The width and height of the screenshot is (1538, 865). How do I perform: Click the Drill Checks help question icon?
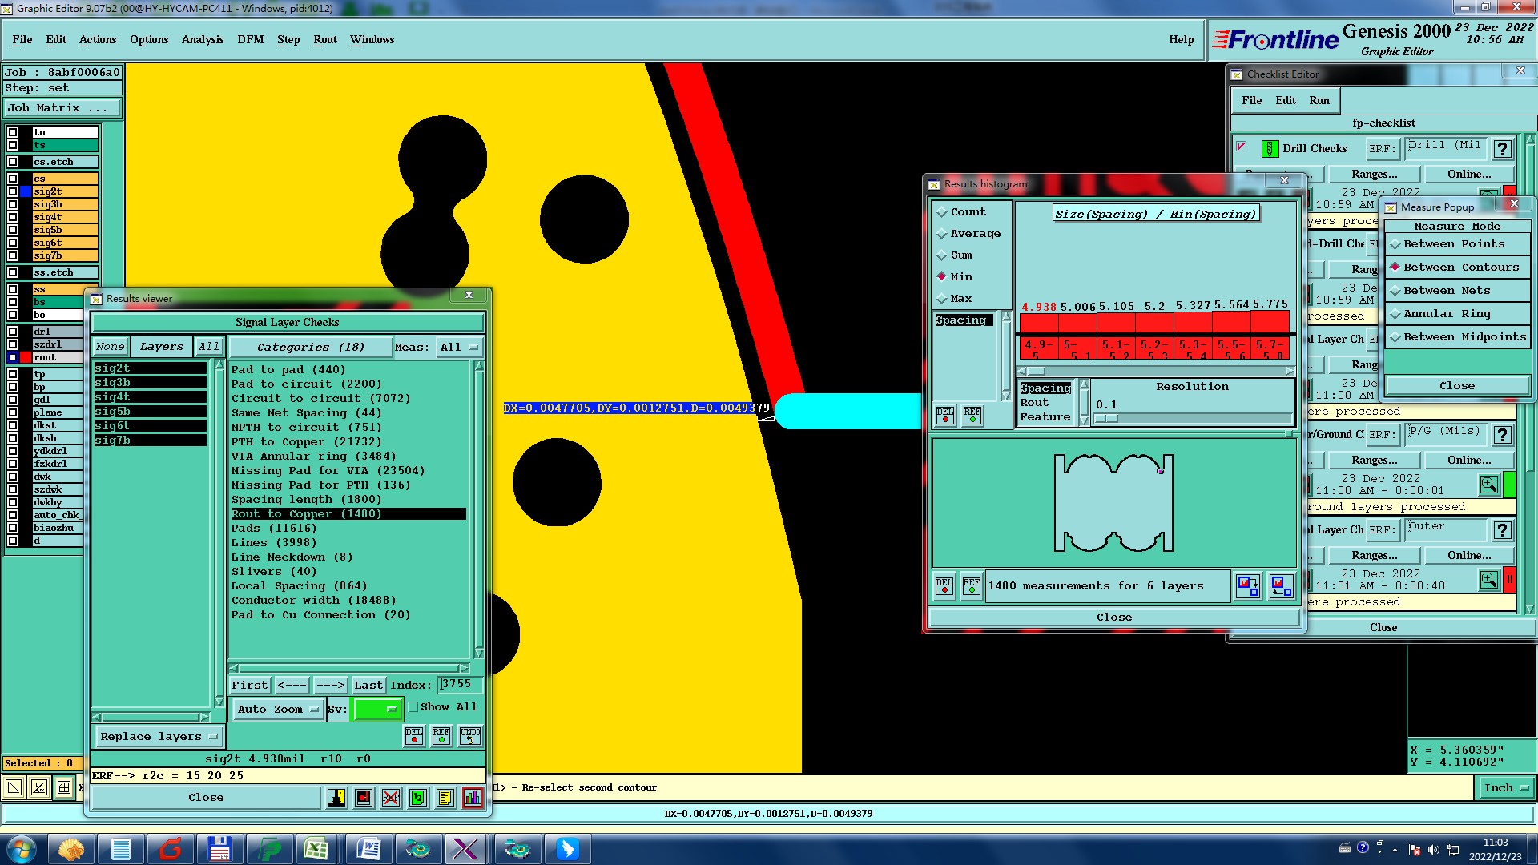(1503, 149)
